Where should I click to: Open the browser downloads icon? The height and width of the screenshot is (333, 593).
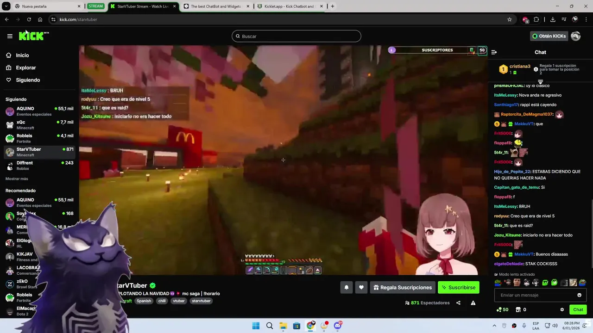click(x=553, y=19)
